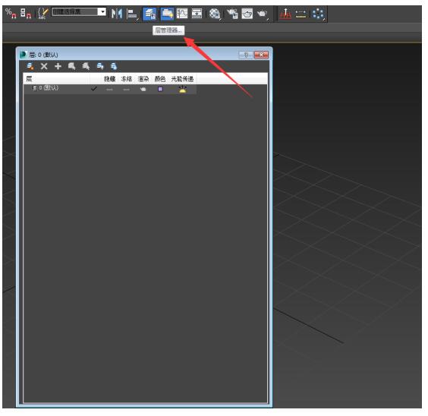
Task: Toggle render teapot for layer 0
Action: tap(143, 89)
